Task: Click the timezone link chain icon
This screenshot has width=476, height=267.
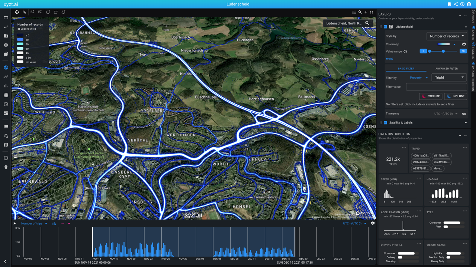Action: click(464, 114)
